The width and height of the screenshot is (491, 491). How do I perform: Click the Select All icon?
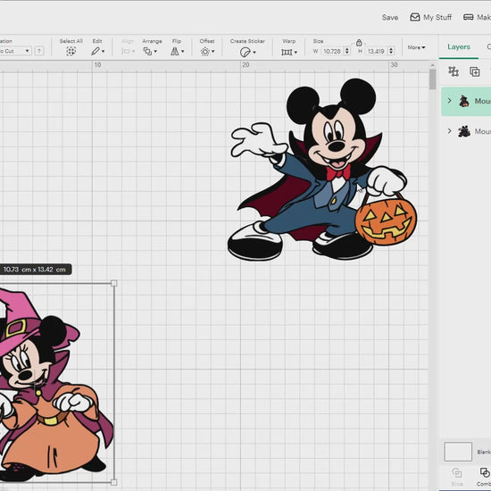(71, 51)
